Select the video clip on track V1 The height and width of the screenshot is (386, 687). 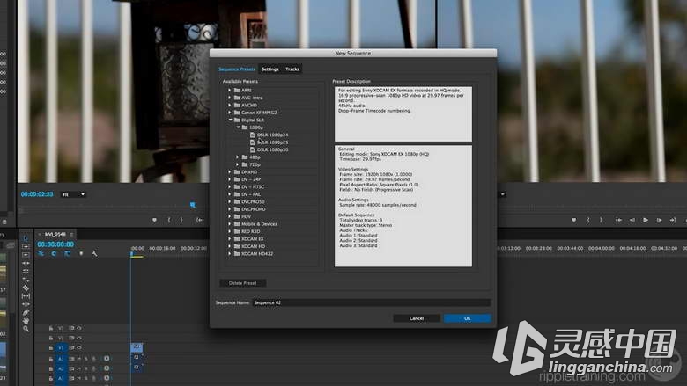137,347
